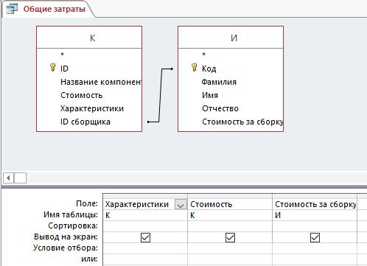367x266 pixels.
Task: Select the ID key field in table К
Action: (x=64, y=69)
